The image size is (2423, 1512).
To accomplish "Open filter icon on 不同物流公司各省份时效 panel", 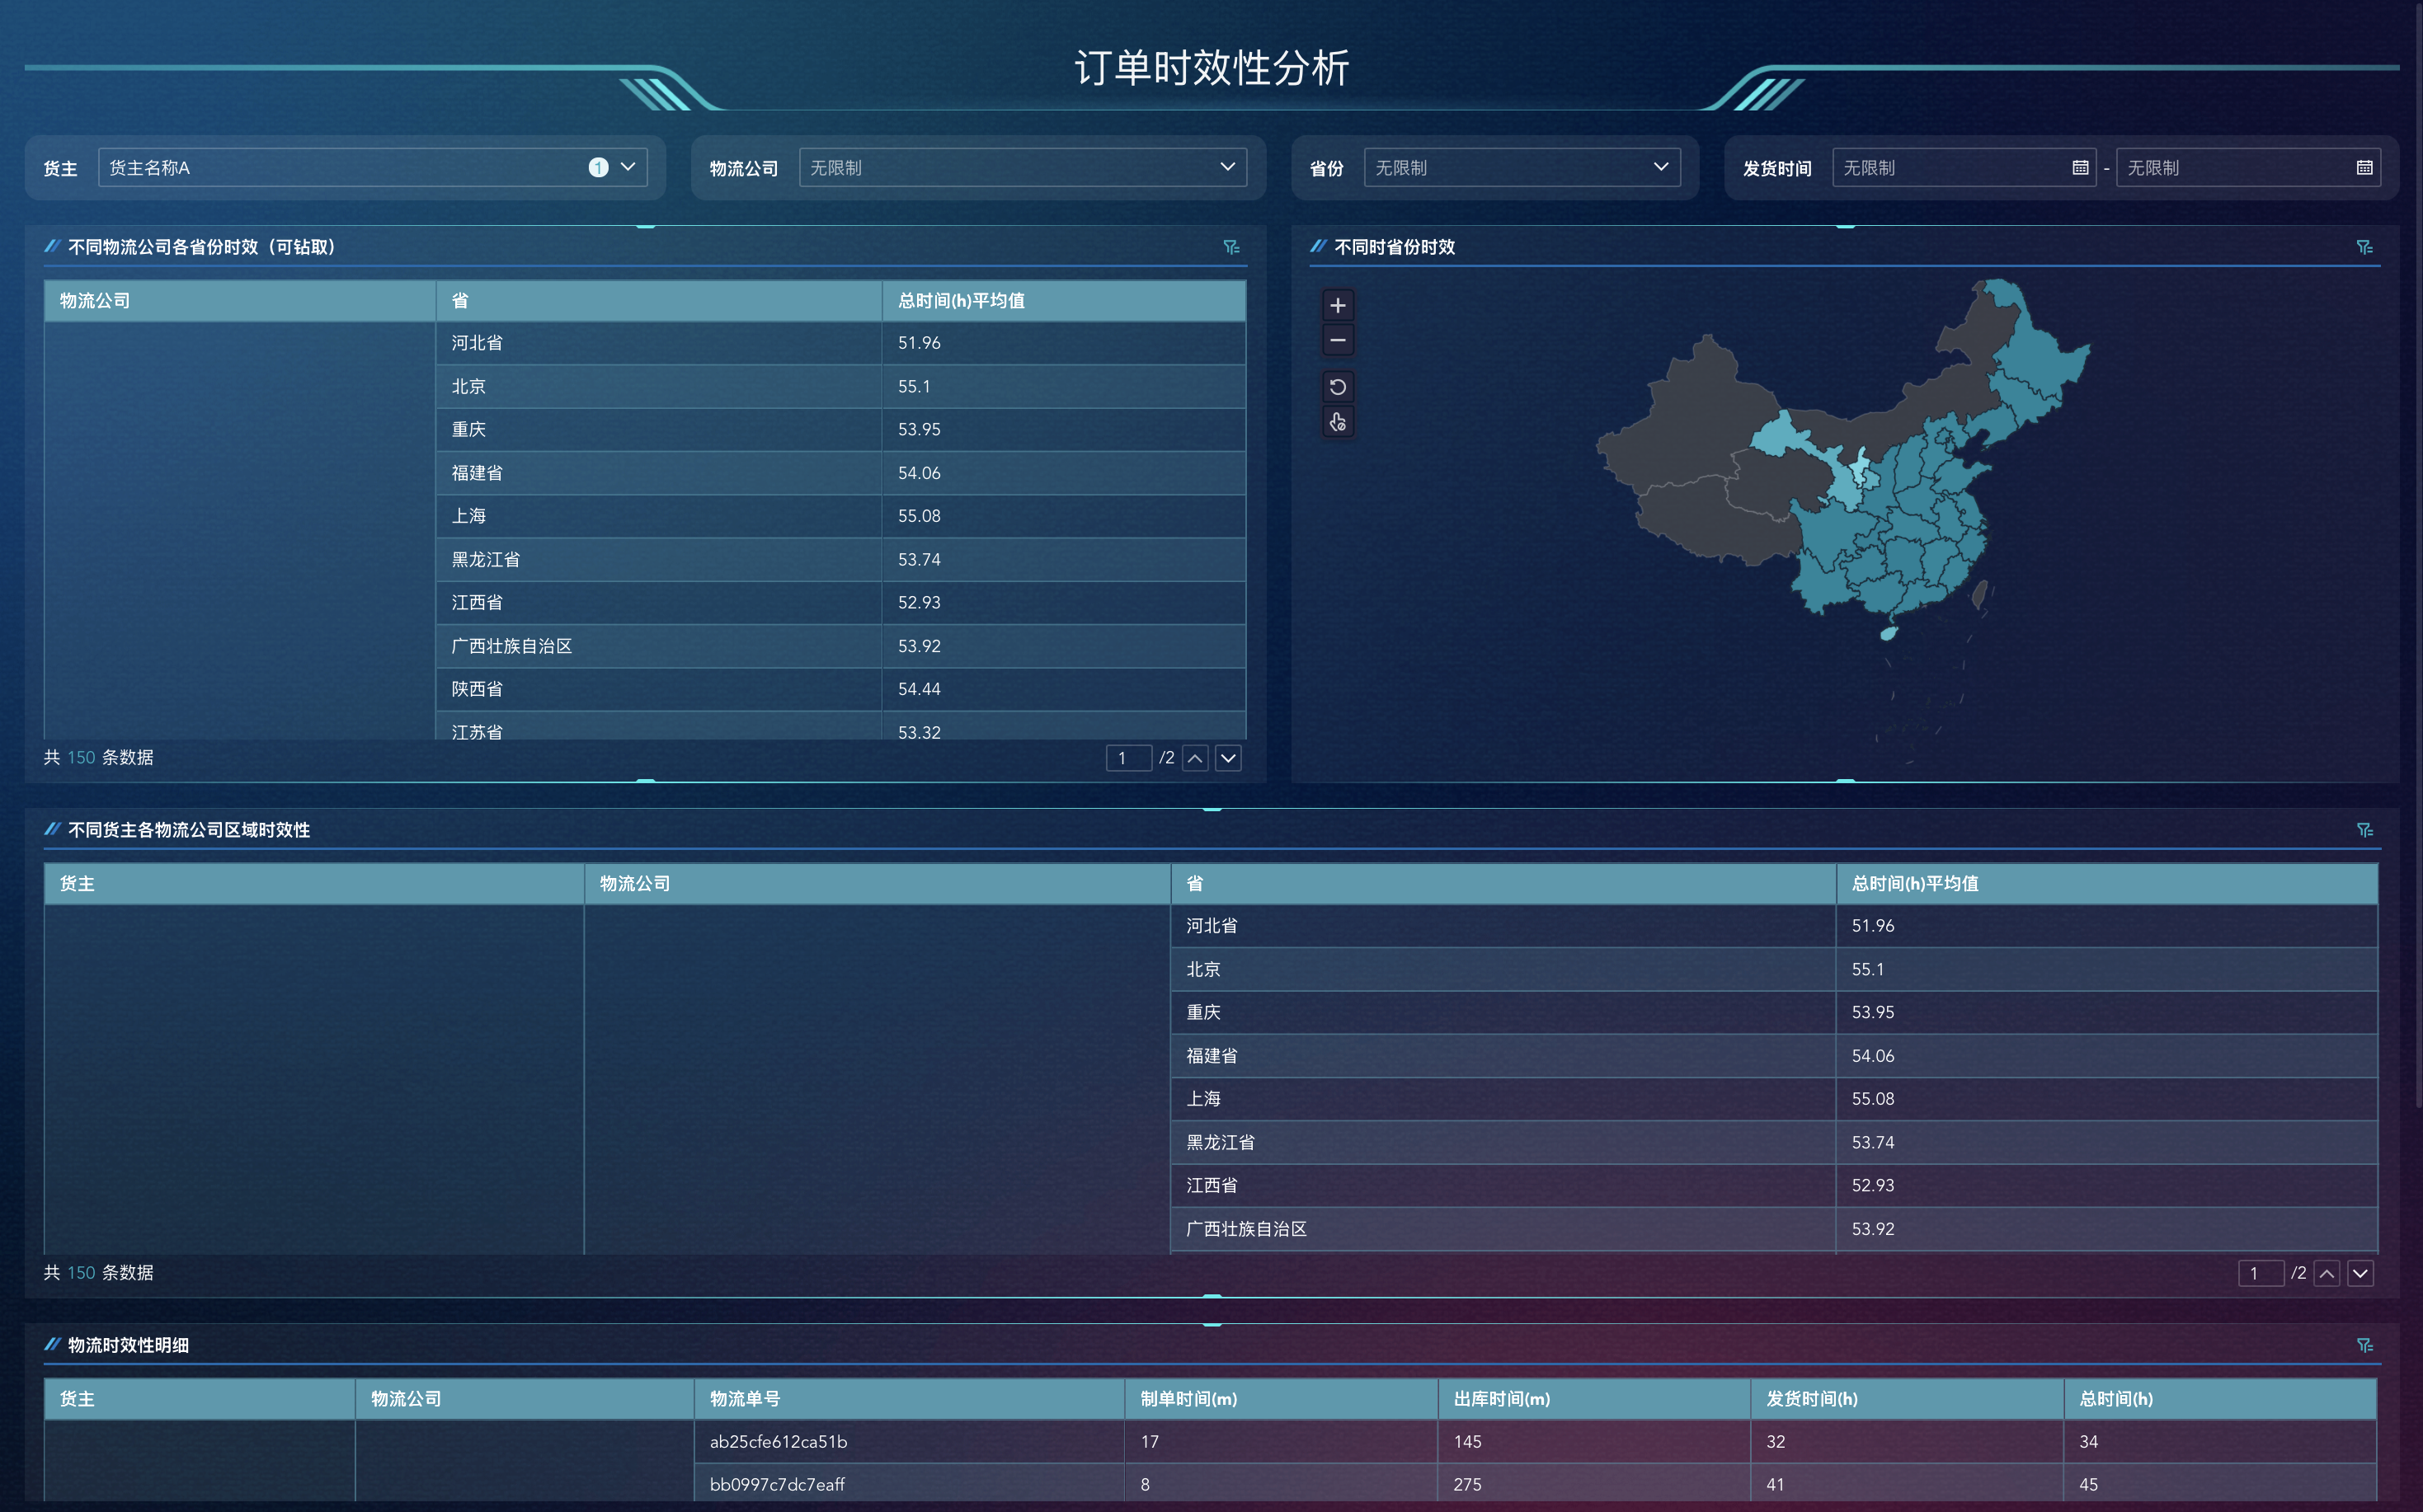I will [1231, 247].
